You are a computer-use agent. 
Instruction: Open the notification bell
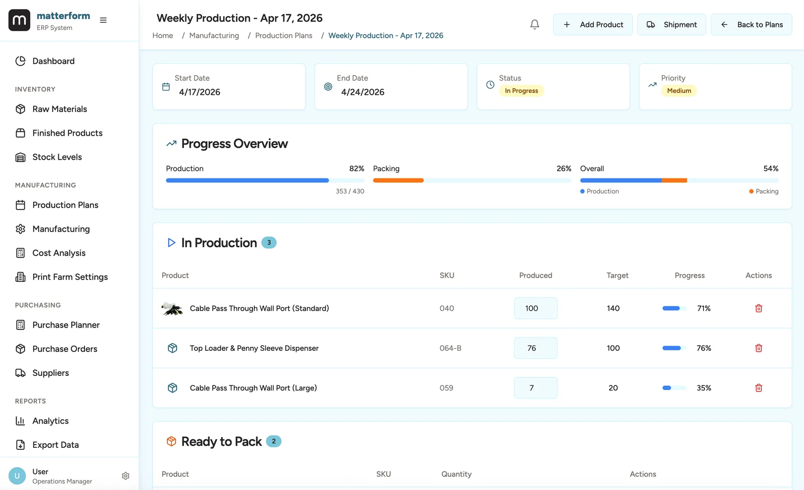coord(535,24)
